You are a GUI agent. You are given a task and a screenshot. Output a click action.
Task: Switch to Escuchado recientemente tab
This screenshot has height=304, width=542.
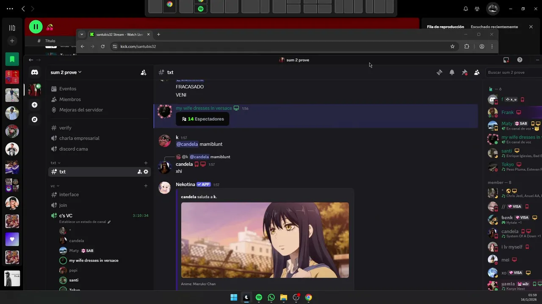[494, 27]
